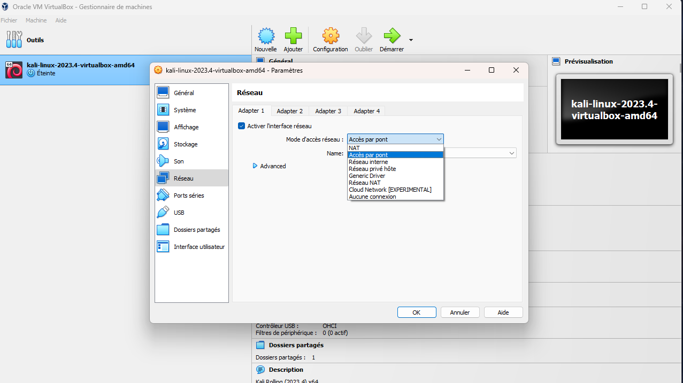Click the Annuler button
The height and width of the screenshot is (383, 683).
click(x=459, y=312)
